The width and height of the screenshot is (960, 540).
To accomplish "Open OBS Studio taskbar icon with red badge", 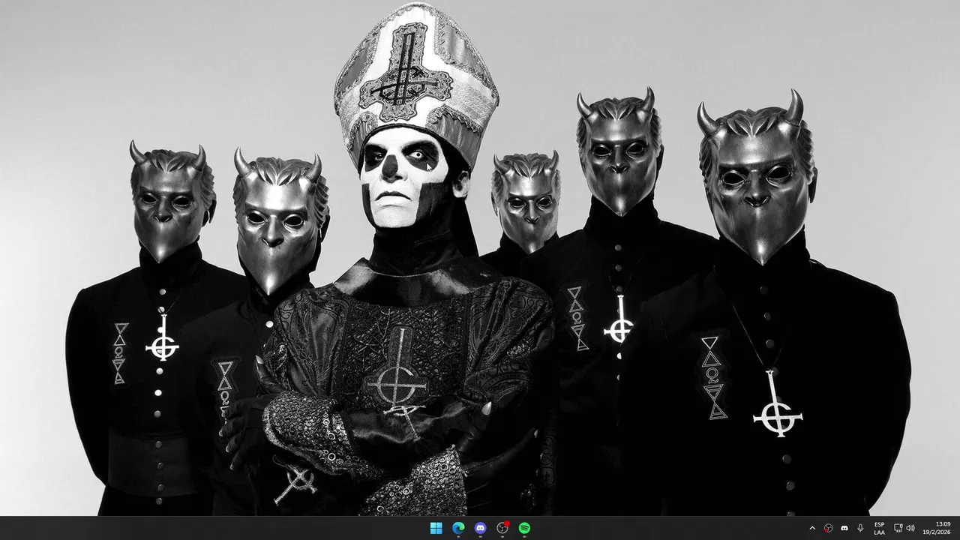I will pyautogui.click(x=502, y=528).
